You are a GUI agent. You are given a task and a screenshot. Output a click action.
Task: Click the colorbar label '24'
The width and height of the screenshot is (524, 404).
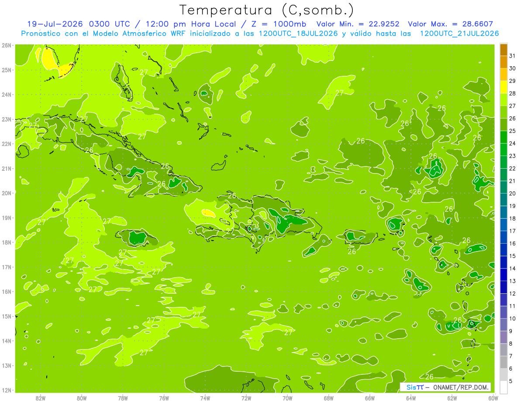[513, 143]
